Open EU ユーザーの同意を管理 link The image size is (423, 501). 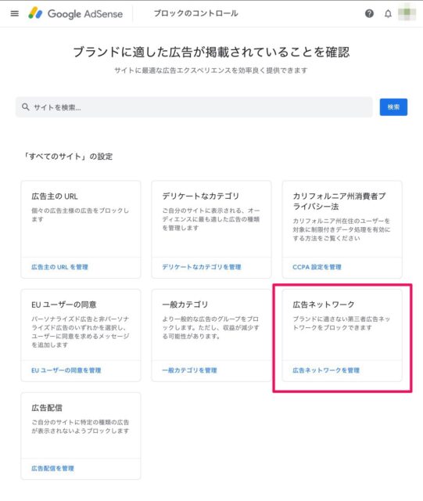66,370
